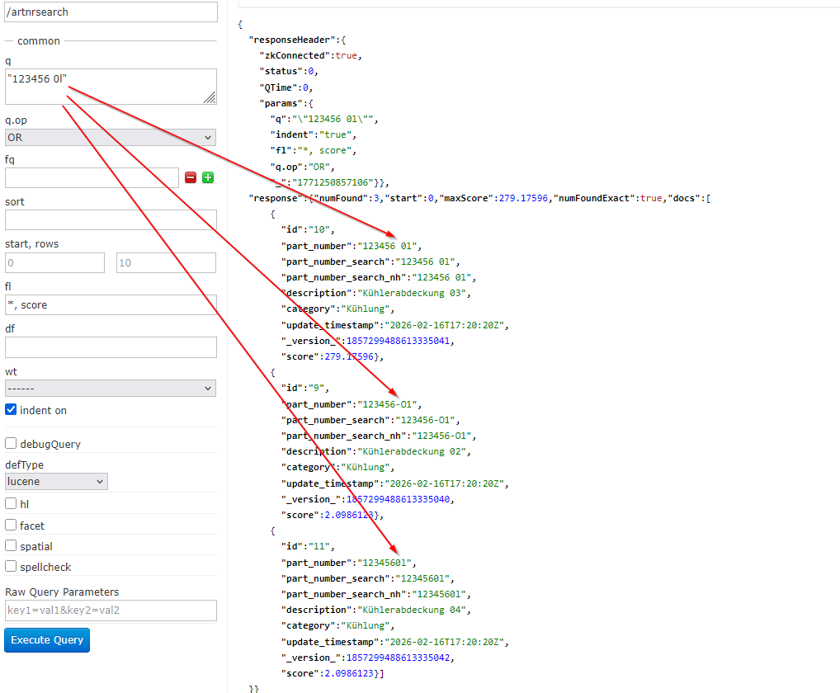Viewport: 840px width, 693px height.
Task: Click the Raw Query Parameters field
Action: pyautogui.click(x=111, y=610)
